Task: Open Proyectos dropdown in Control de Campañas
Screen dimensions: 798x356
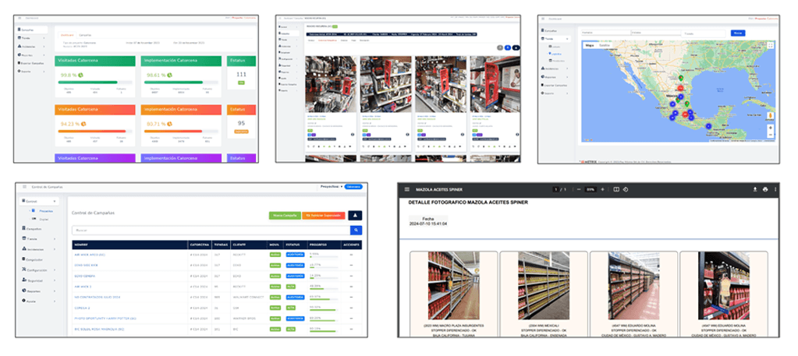Action: 332,187
